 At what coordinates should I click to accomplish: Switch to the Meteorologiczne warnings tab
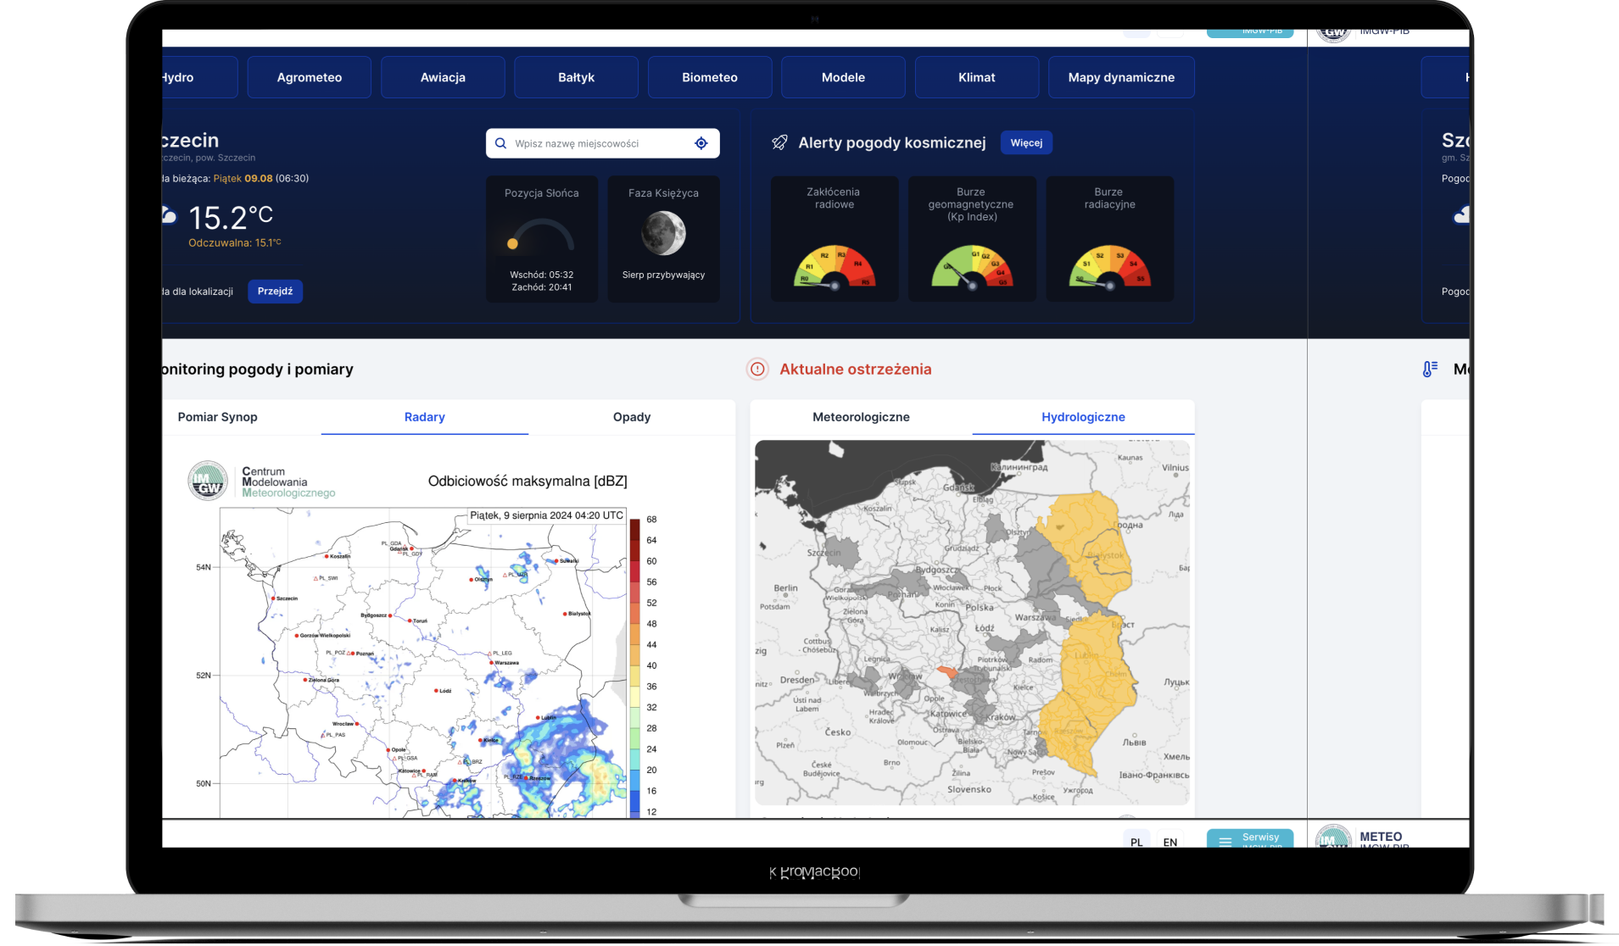tap(861, 417)
